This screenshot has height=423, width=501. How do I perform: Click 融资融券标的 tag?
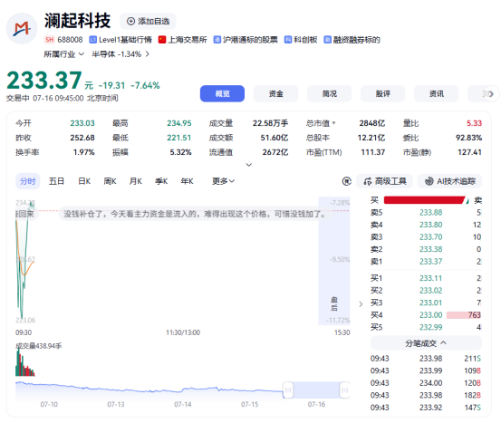pos(352,40)
